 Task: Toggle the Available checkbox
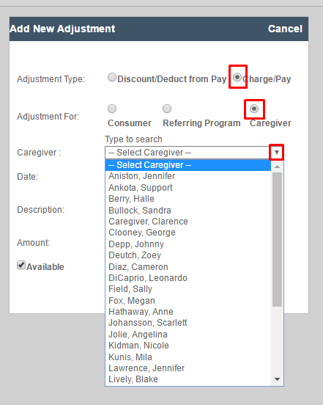pyautogui.click(x=21, y=265)
